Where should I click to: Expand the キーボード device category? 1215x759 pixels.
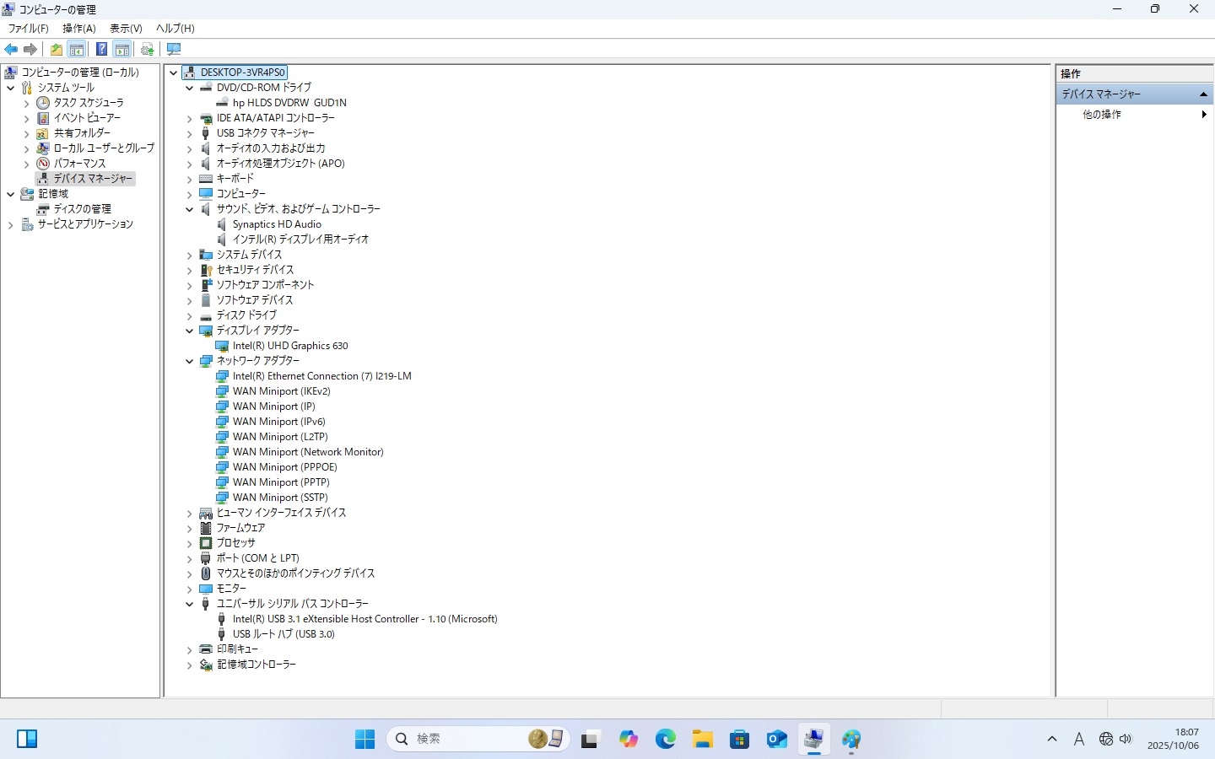(190, 179)
